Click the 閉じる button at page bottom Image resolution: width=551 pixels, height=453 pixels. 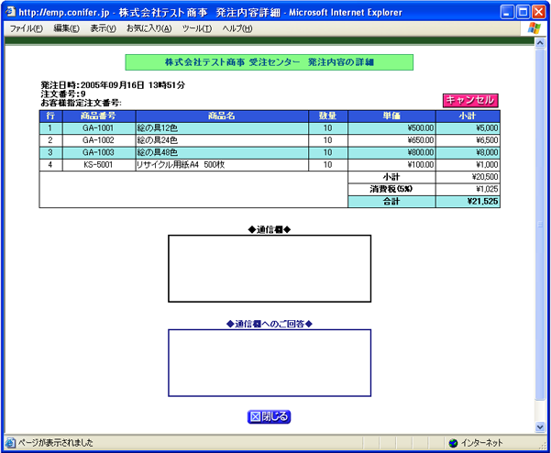tap(270, 416)
